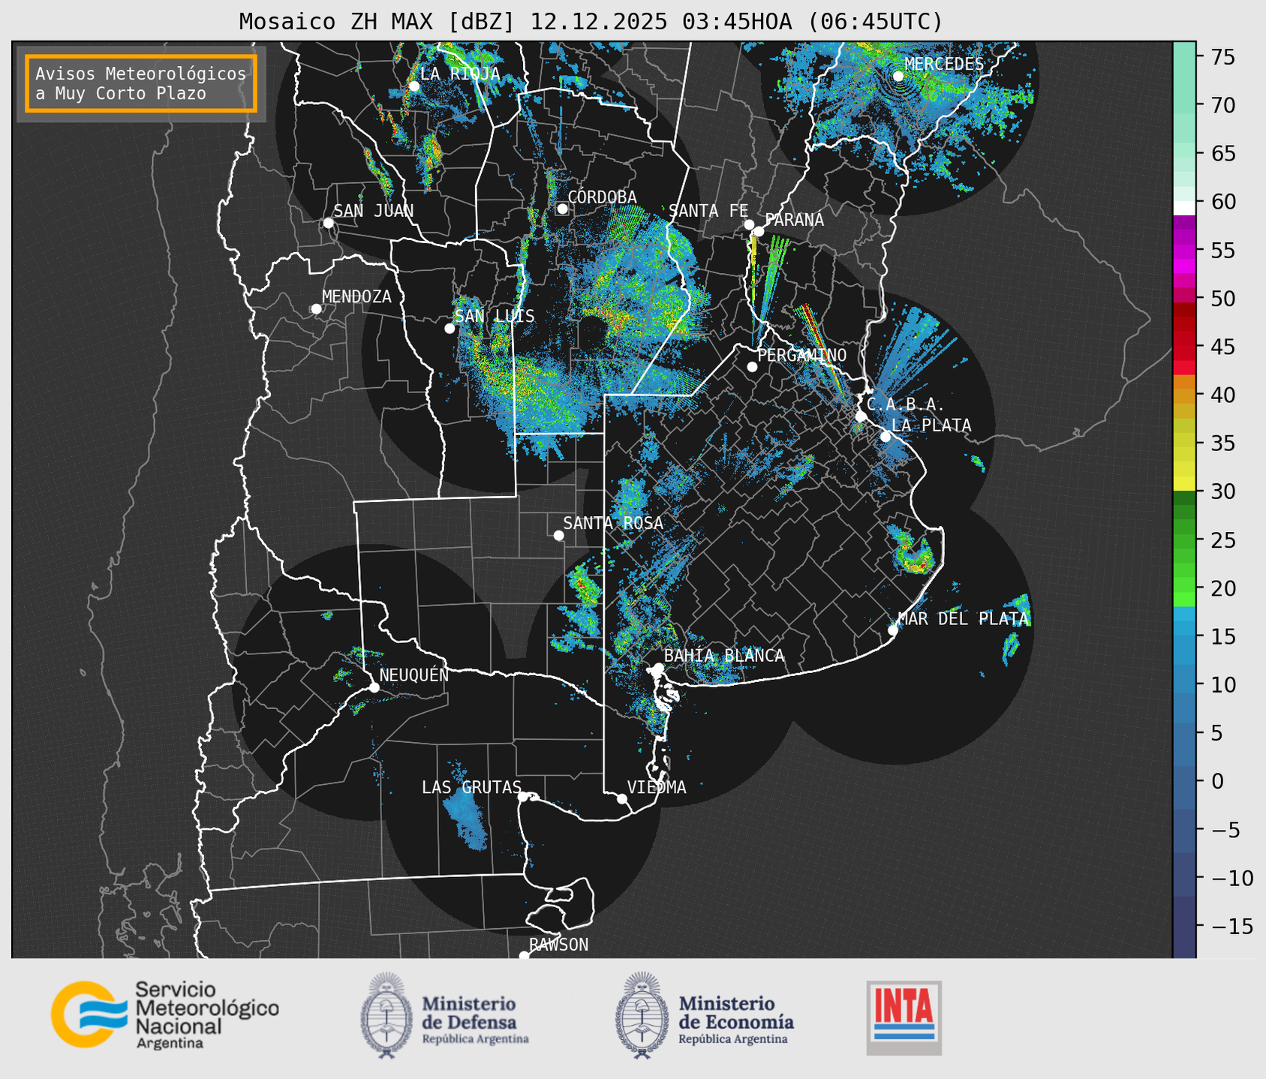Click the SANTA ROSA marker dot
Image resolution: width=1266 pixels, height=1079 pixels.
(x=558, y=535)
